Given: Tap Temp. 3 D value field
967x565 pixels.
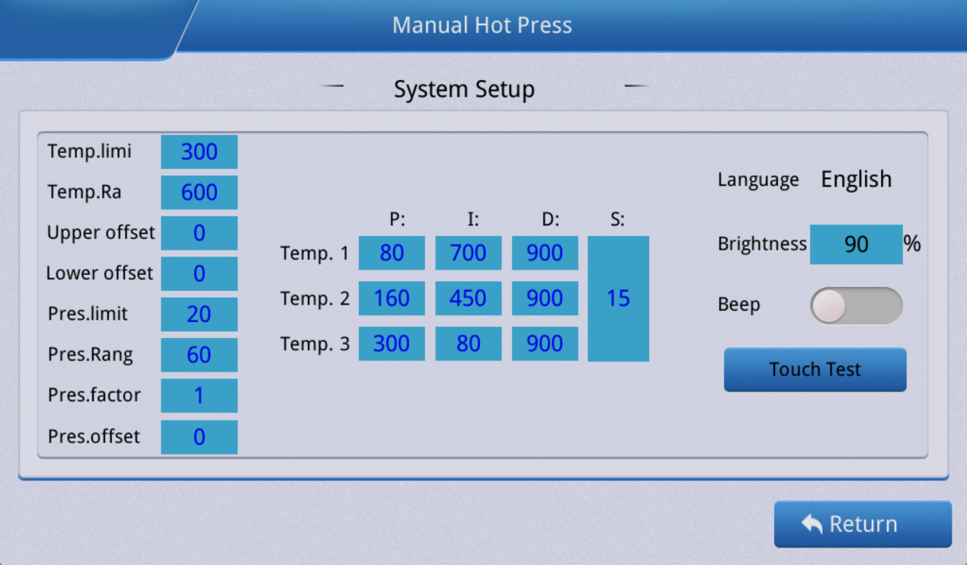Looking at the screenshot, I should (545, 343).
